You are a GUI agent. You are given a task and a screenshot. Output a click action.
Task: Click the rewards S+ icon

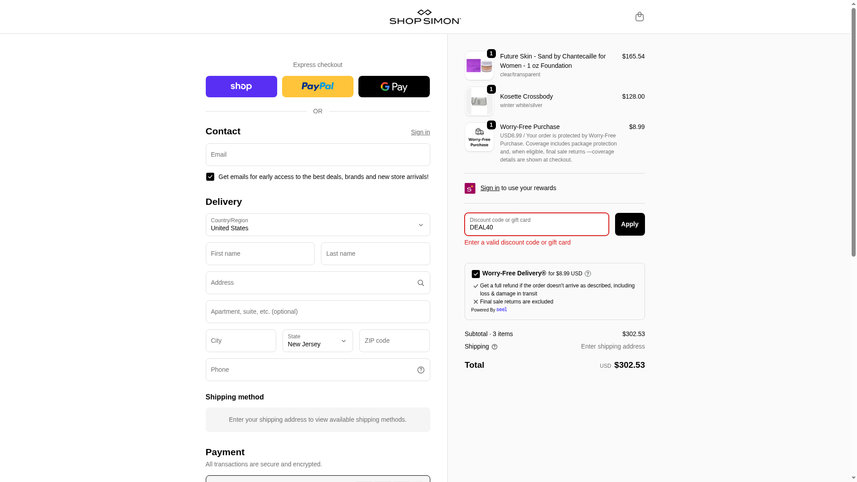(x=470, y=188)
